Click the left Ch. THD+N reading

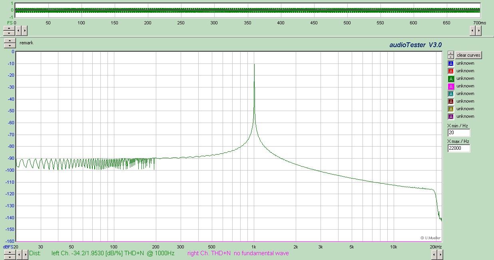pyautogui.click(x=113, y=253)
